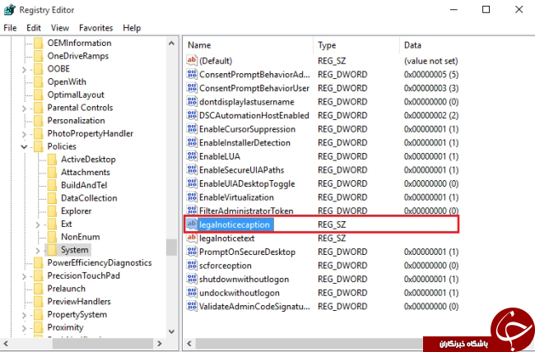Click tree pane scroll left arrow
The height and width of the screenshot is (352, 535).
coord(6,344)
